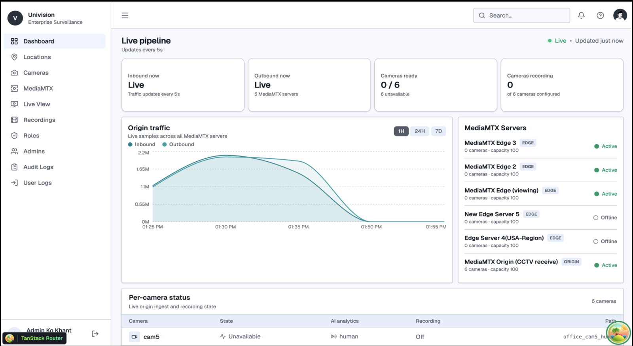Click the Audit Logs clipboard icon
Viewport: 633px width, 346px height.
coord(14,167)
